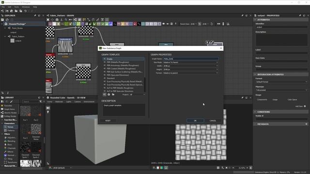Collapse the Filters category in Library
This screenshot has height=174, width=310.
point(2,134)
